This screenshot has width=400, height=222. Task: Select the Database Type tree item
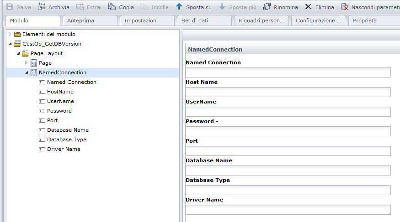click(x=66, y=139)
